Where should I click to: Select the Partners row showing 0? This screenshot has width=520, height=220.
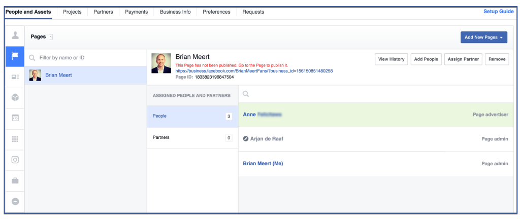[192, 137]
